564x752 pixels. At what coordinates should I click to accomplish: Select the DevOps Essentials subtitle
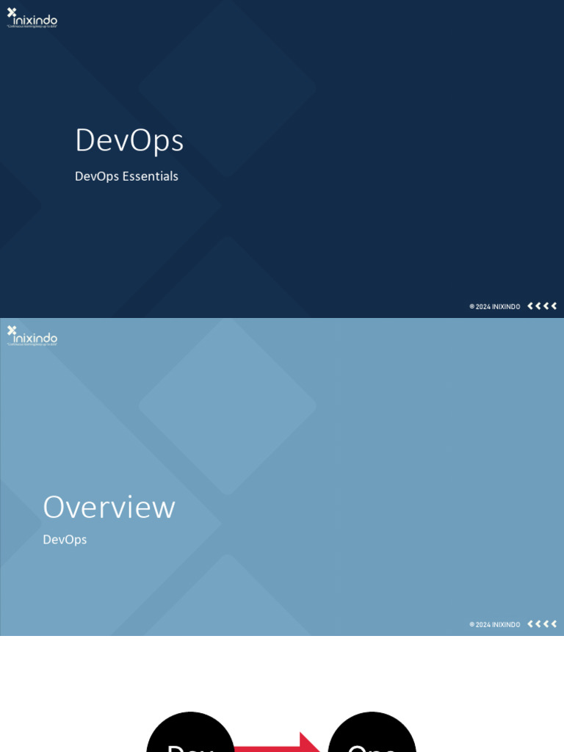pos(126,176)
